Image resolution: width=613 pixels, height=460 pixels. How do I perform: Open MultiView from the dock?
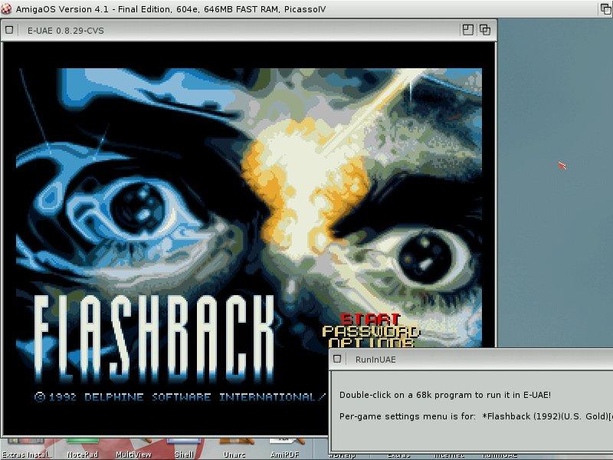pyautogui.click(x=133, y=449)
